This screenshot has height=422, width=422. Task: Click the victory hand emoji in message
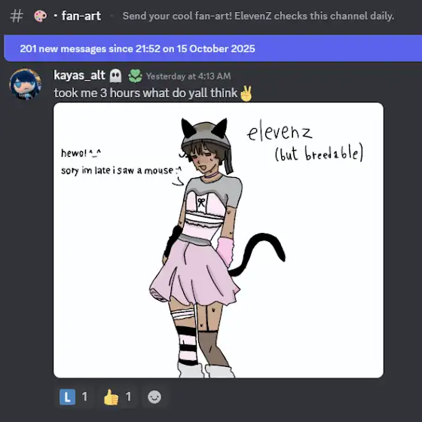coord(246,93)
